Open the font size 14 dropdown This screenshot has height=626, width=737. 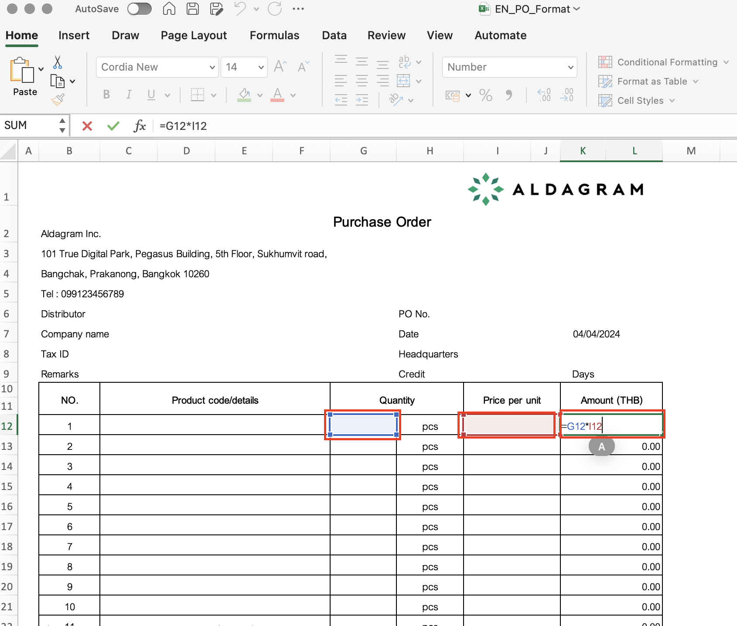(x=261, y=67)
